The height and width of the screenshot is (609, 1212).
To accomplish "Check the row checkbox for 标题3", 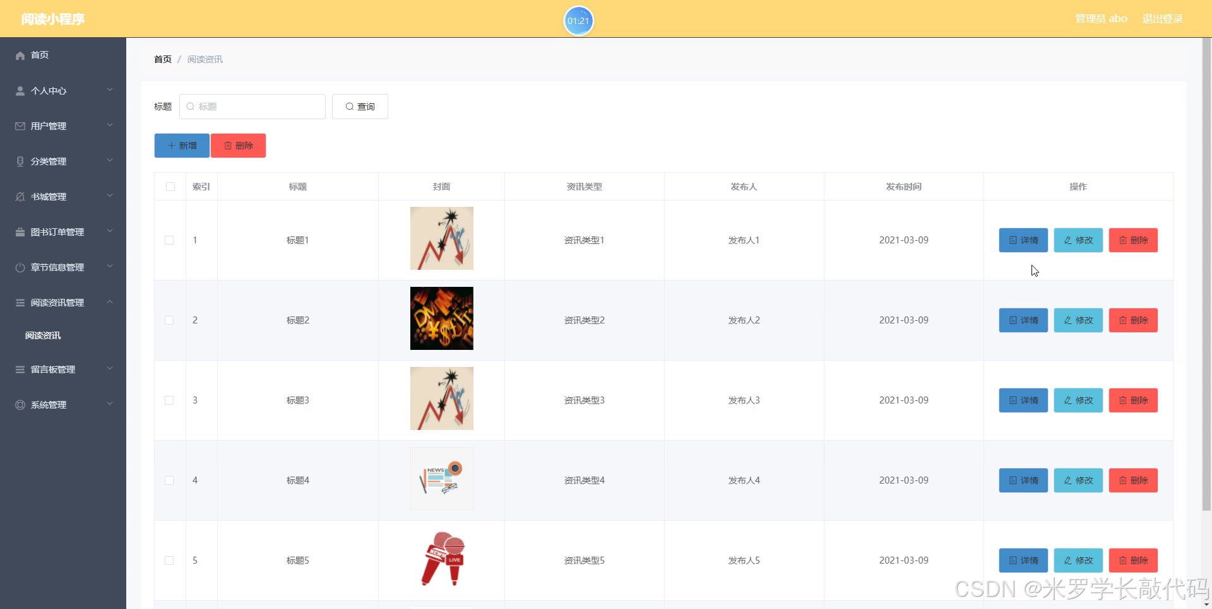I will (169, 400).
